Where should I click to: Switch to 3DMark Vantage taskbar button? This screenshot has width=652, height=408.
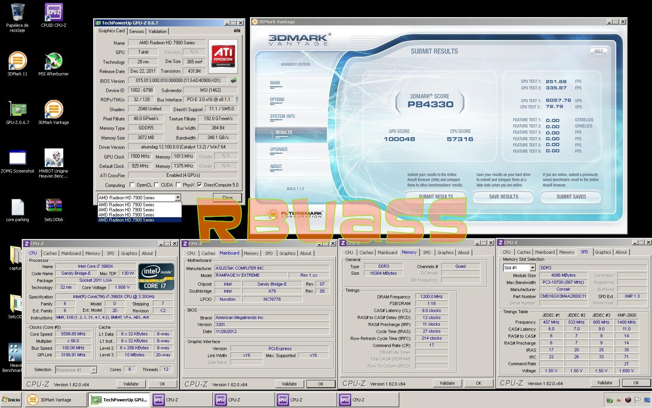click(x=56, y=399)
